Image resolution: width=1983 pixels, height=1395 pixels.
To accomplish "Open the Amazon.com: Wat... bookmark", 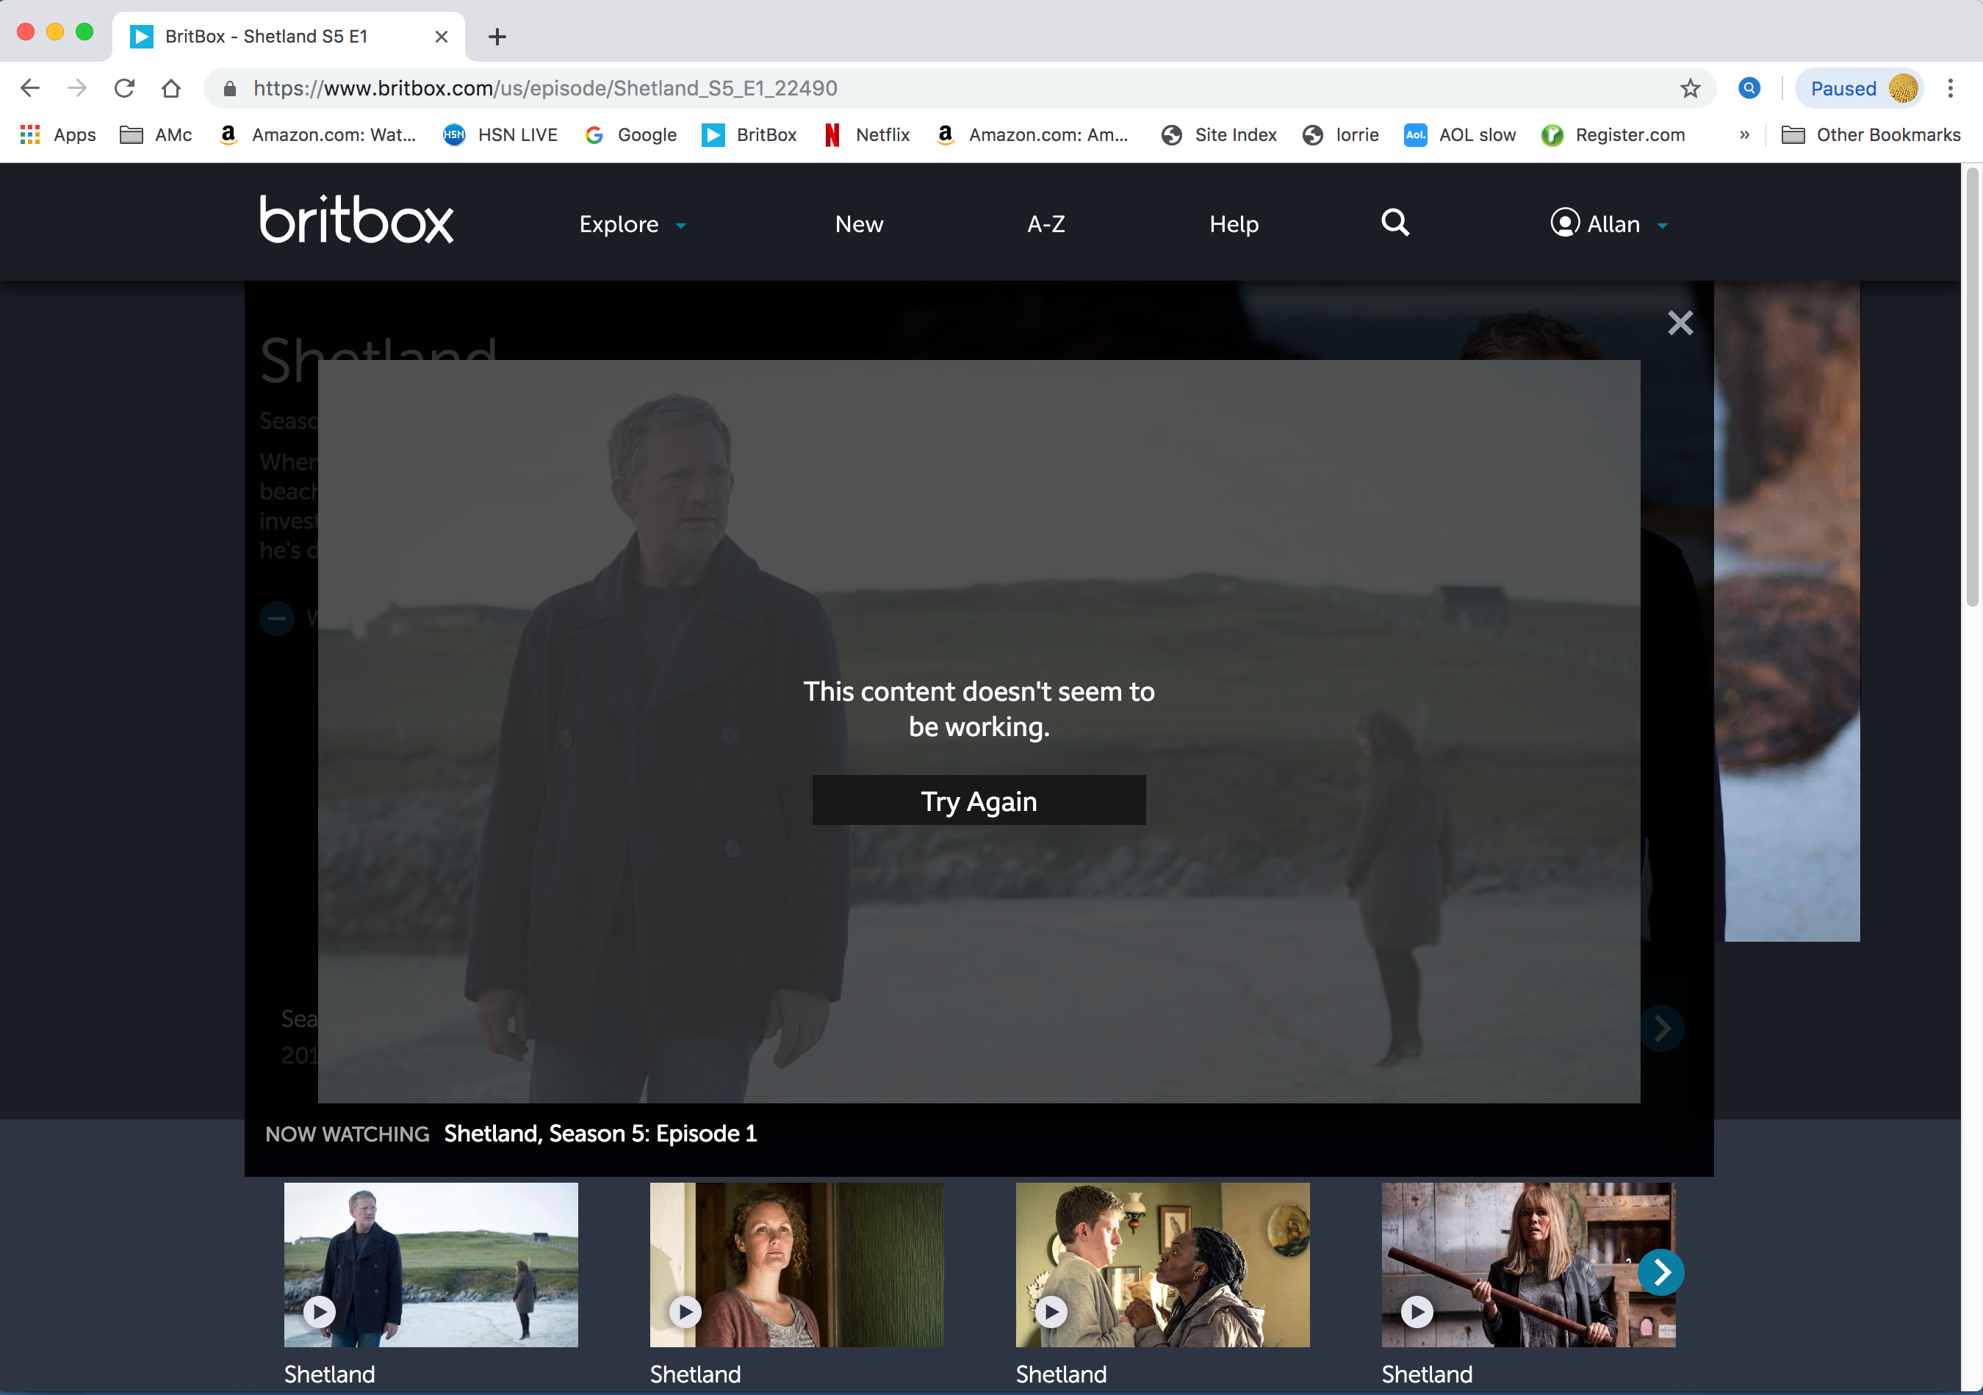I will pos(317,134).
